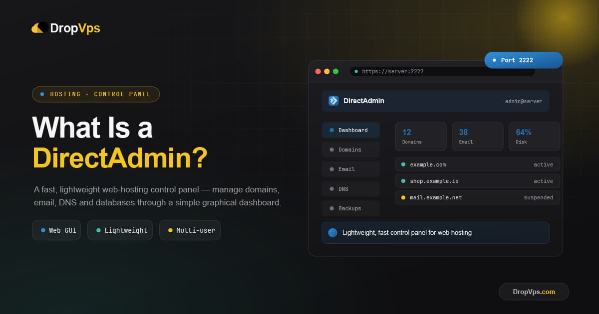
Task: Click the yellow minimize window dot
Action: pyautogui.click(x=327, y=71)
